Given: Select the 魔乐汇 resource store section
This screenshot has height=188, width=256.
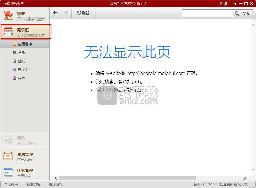Looking at the screenshot, I should pyautogui.click(x=25, y=32).
